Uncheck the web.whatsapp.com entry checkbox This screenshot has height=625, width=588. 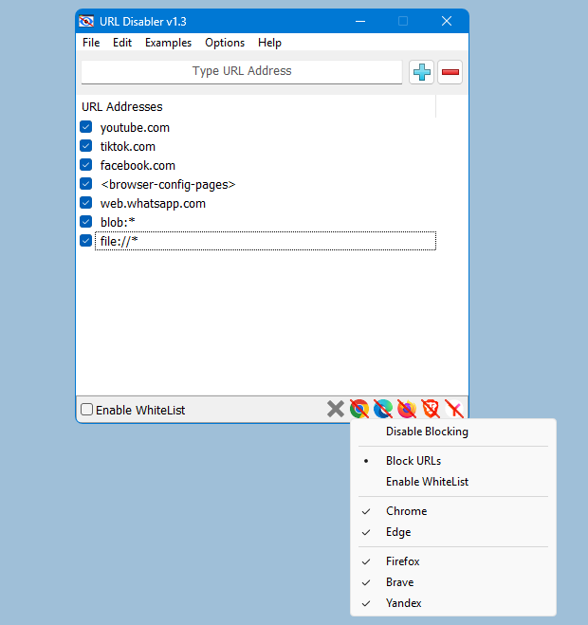[86, 203]
